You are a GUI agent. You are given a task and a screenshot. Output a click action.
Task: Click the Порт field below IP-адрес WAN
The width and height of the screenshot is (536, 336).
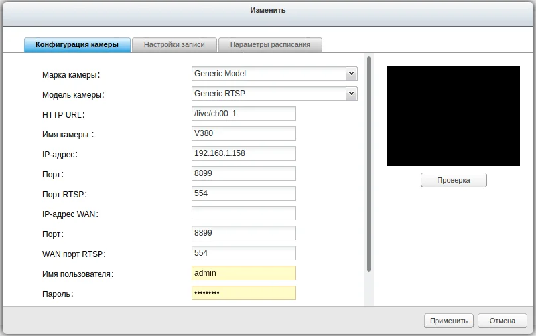pos(243,233)
